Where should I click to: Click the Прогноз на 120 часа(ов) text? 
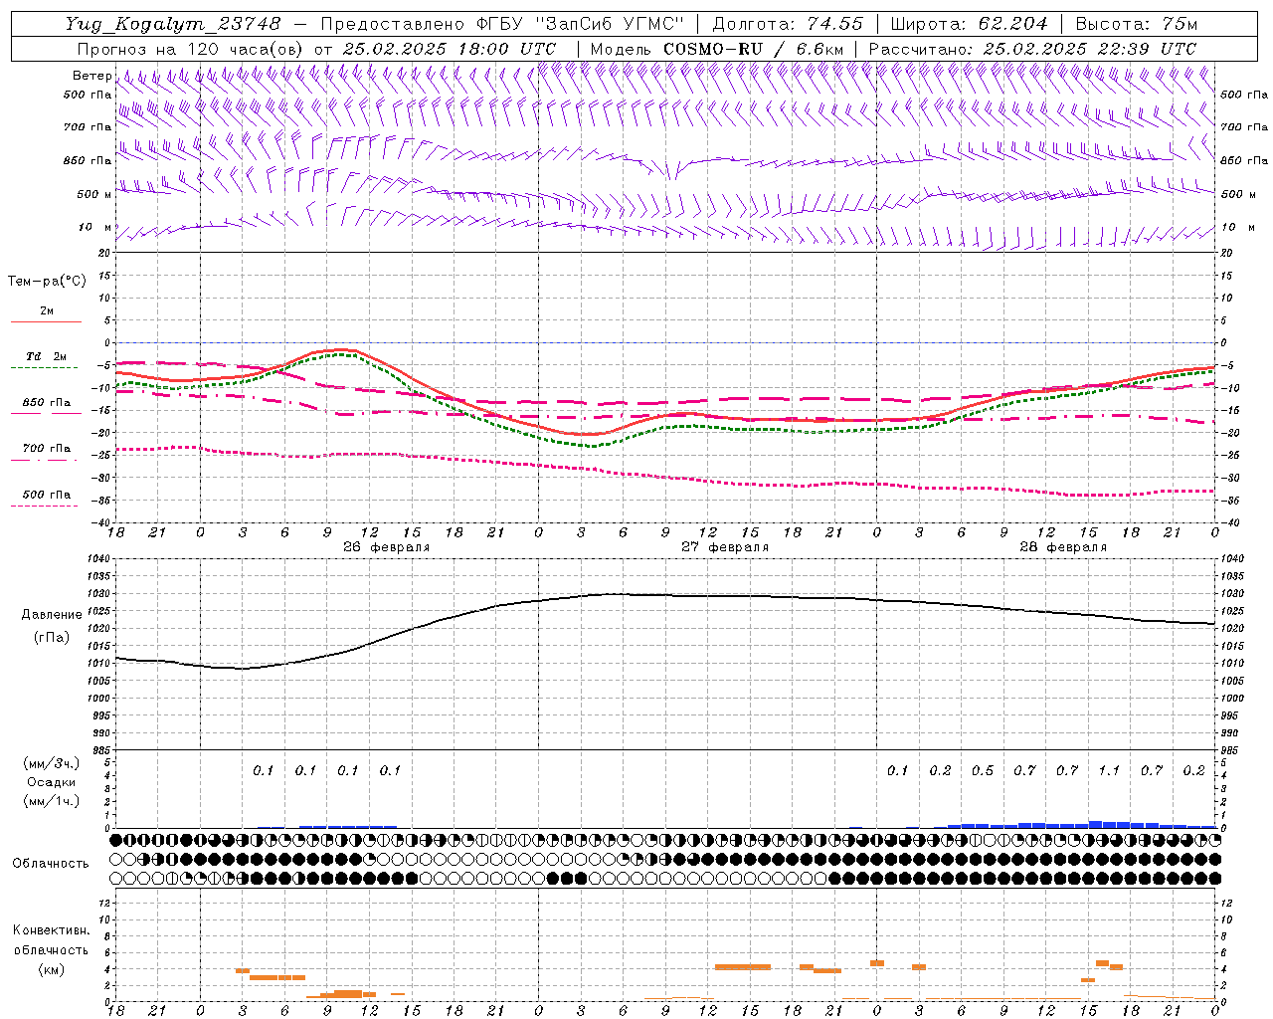[191, 49]
